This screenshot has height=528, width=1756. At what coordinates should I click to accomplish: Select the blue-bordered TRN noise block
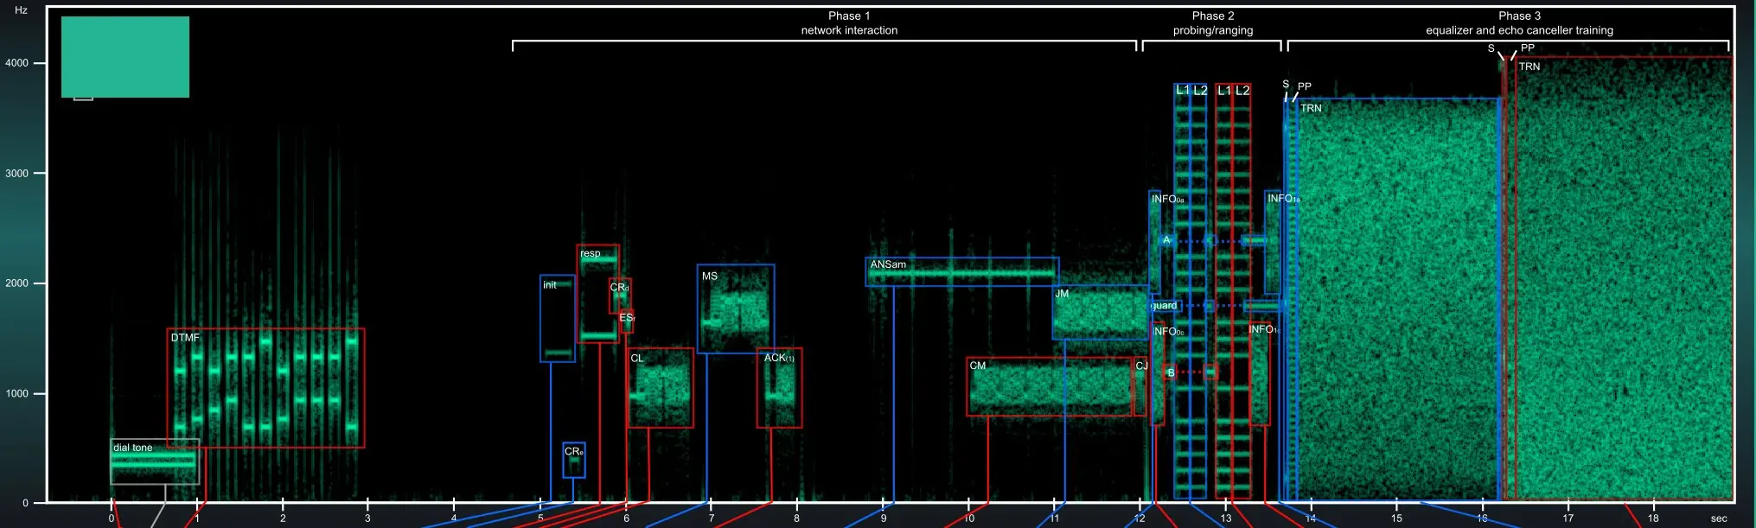click(1396, 298)
